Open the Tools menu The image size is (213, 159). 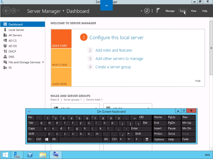click(x=183, y=11)
